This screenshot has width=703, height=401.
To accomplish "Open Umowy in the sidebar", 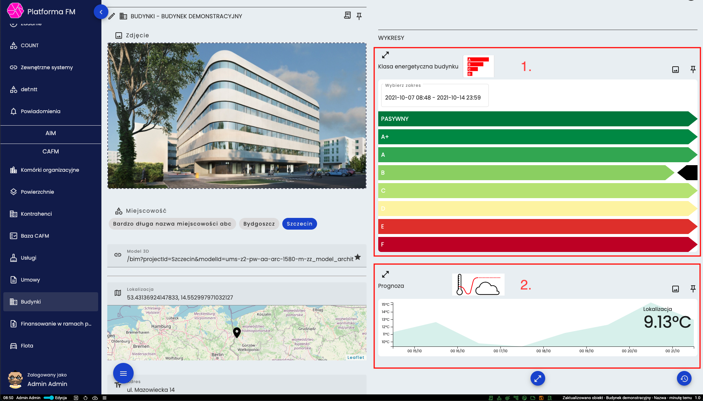I will (51, 280).
